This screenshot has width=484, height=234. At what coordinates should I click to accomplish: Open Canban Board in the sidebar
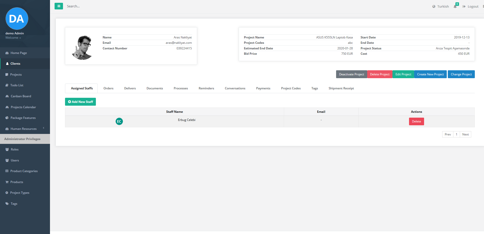click(x=25, y=96)
